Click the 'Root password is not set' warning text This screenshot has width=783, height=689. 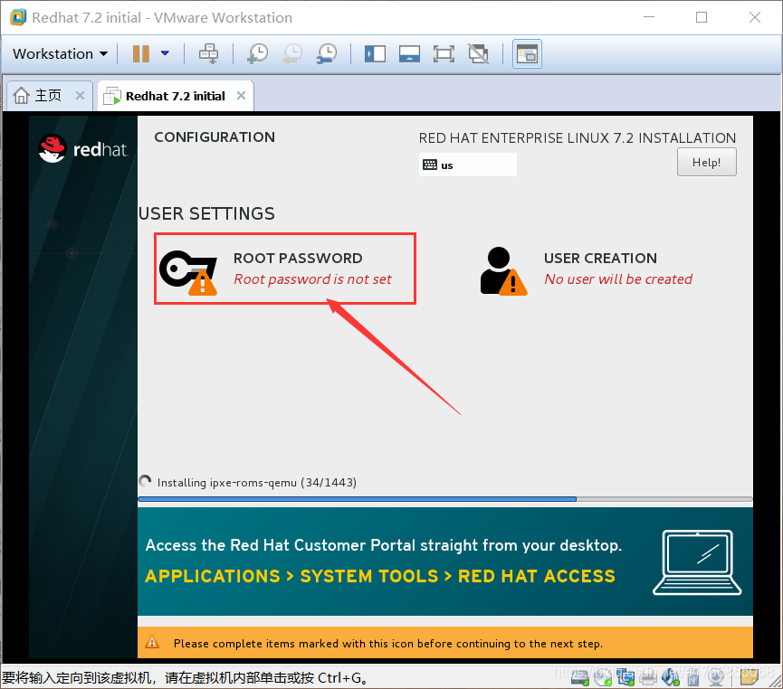coord(312,279)
